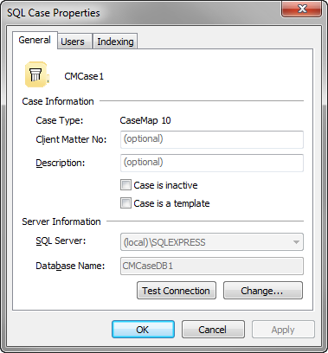Image resolution: width=328 pixels, height=353 pixels.
Task: Click the Change... button
Action: (x=263, y=291)
